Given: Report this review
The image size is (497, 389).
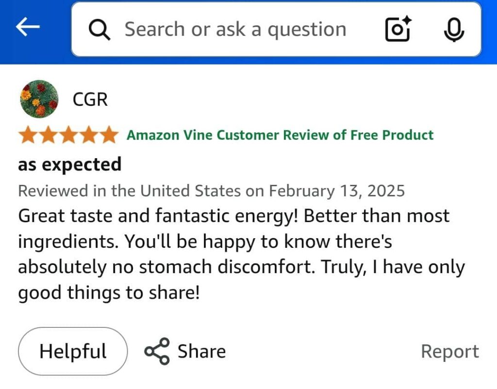Looking at the screenshot, I should (x=449, y=352).
